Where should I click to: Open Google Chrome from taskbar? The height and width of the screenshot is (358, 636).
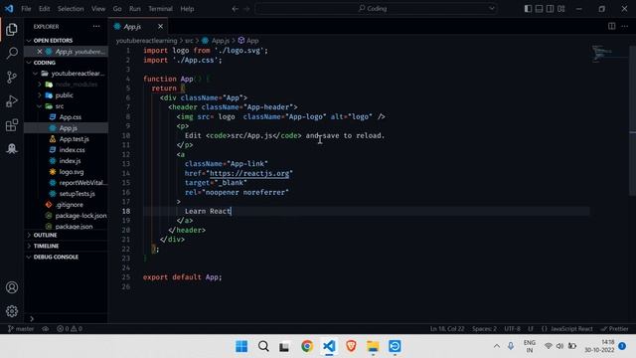click(x=307, y=346)
